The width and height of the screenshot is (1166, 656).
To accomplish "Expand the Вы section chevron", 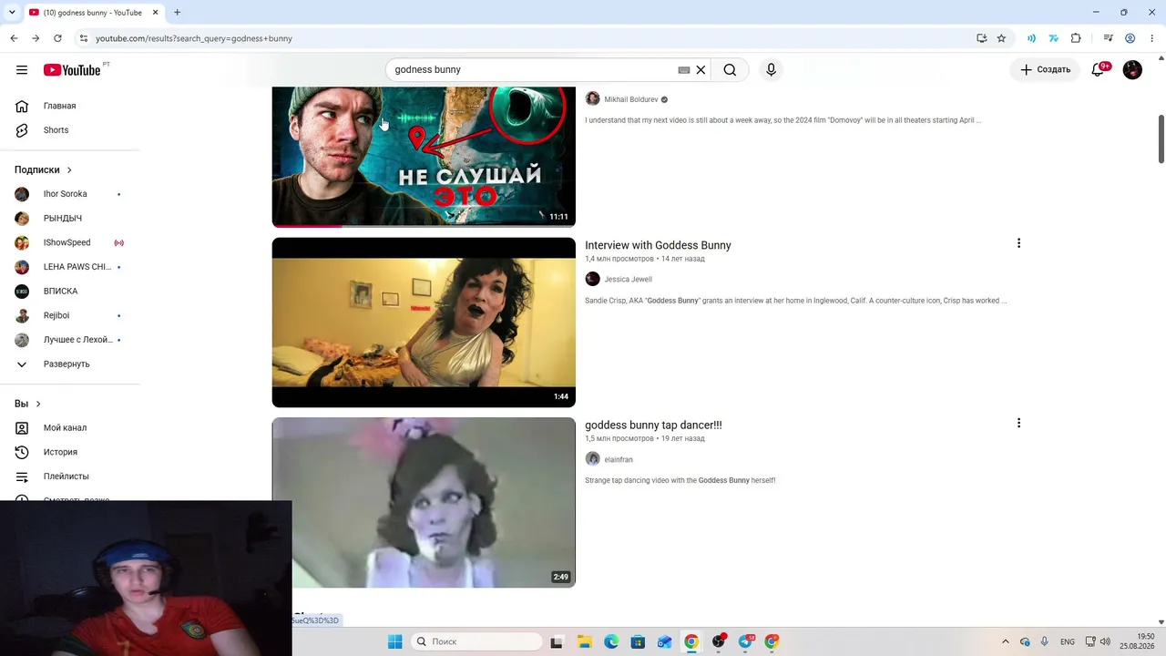I will pyautogui.click(x=38, y=404).
